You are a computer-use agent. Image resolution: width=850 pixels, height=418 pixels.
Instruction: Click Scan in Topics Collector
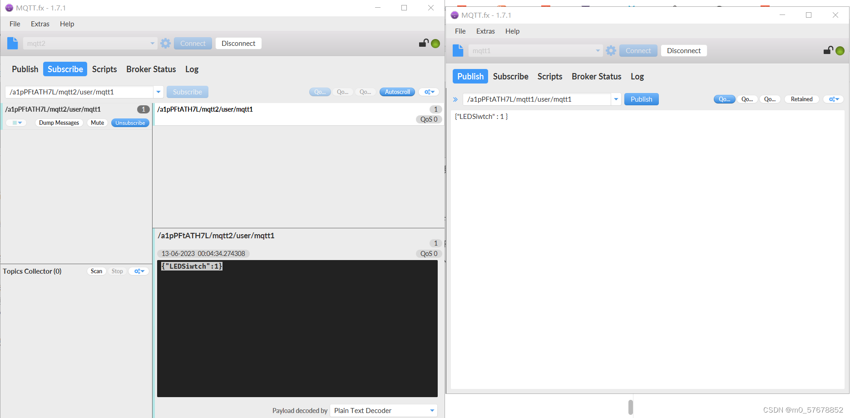click(x=96, y=271)
